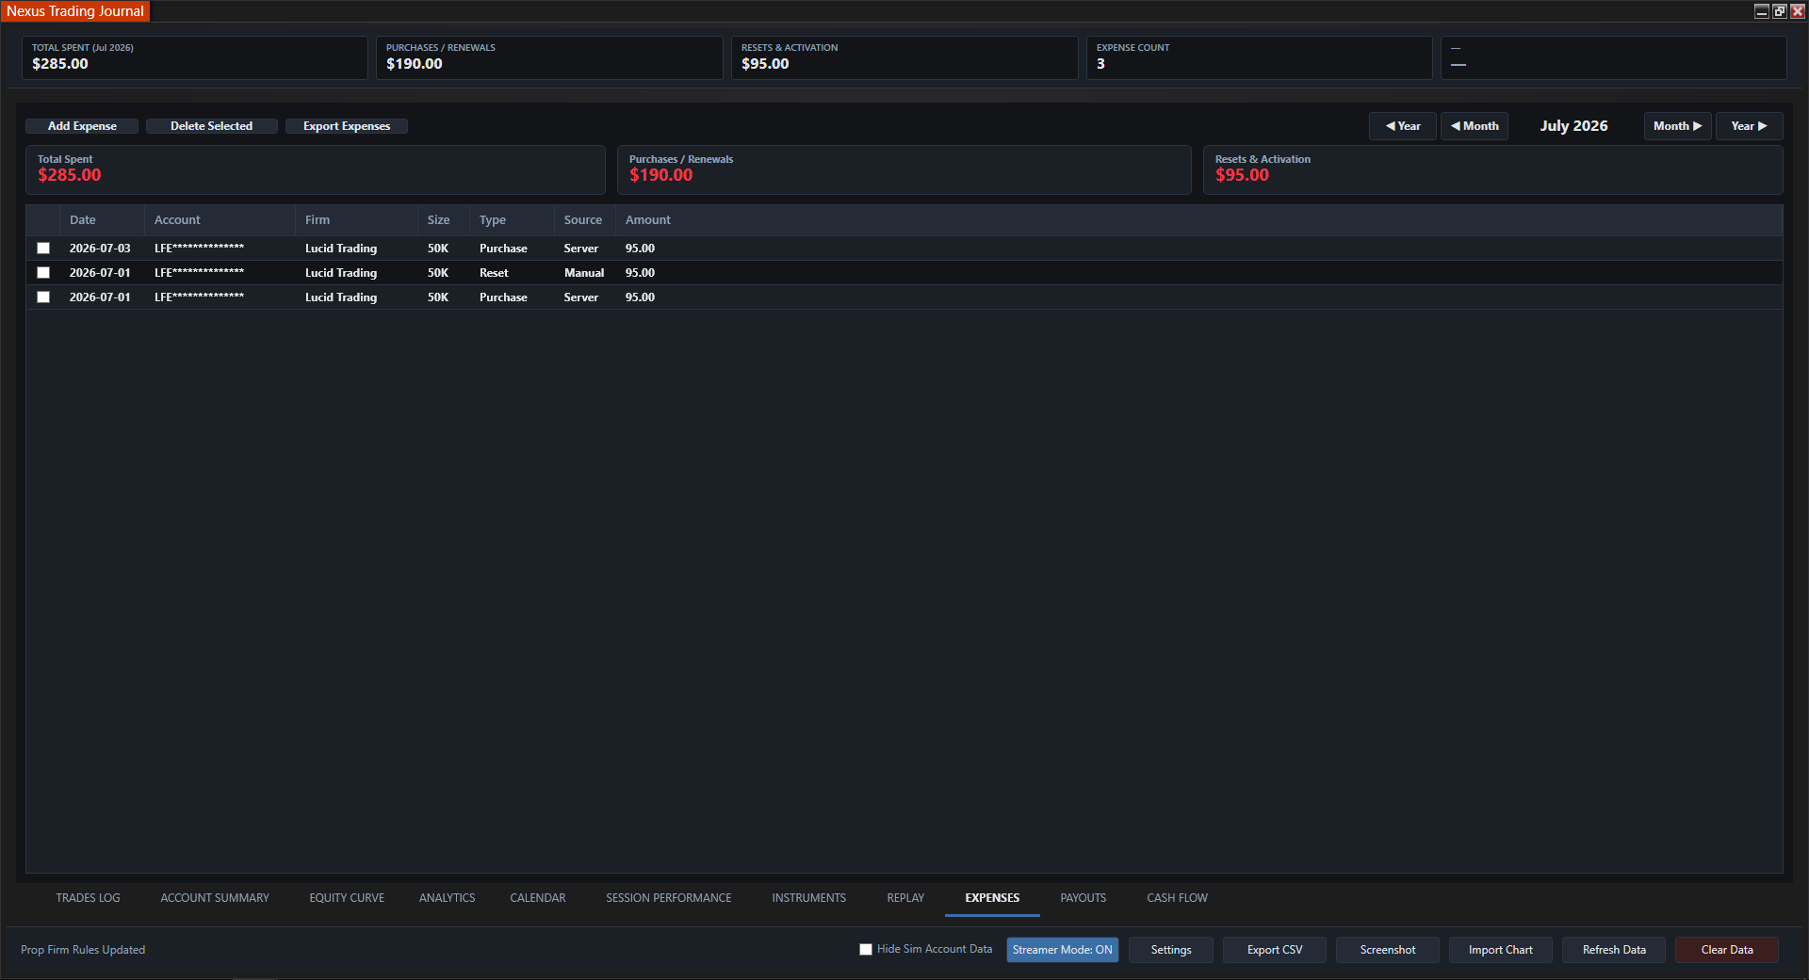
Task: Go to previous month
Action: coord(1475,126)
